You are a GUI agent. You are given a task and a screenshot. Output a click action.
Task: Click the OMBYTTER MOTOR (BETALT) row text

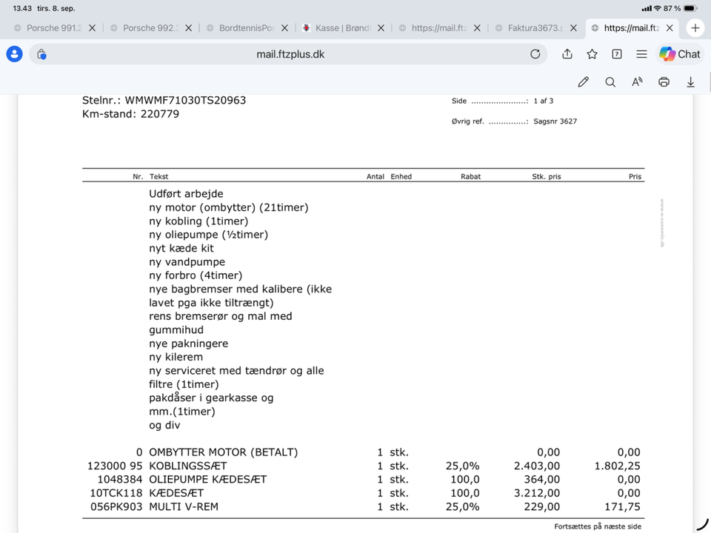pos(224,452)
